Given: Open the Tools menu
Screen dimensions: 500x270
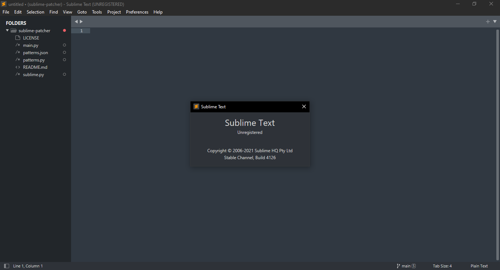Looking at the screenshot, I should click(x=97, y=12).
